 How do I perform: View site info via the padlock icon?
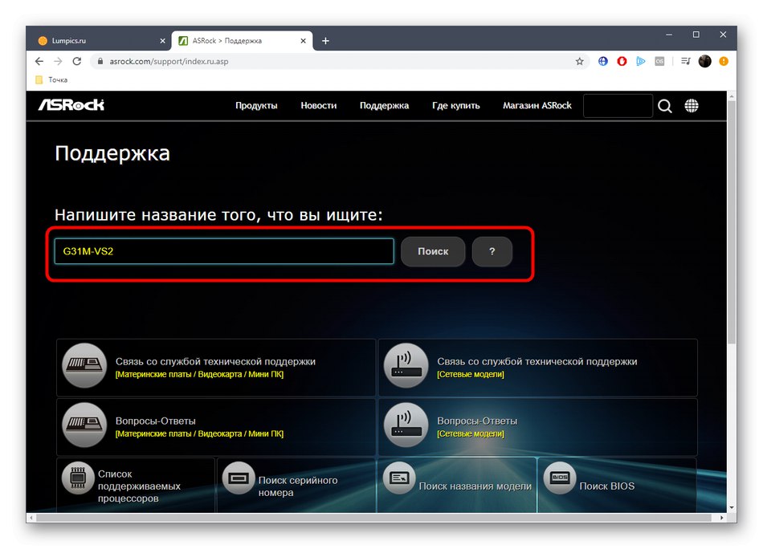100,61
